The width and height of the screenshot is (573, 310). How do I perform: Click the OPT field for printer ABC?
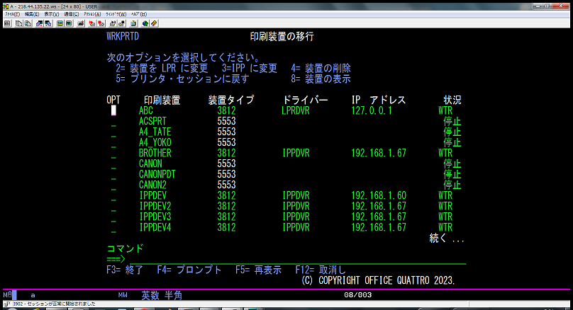click(x=113, y=110)
